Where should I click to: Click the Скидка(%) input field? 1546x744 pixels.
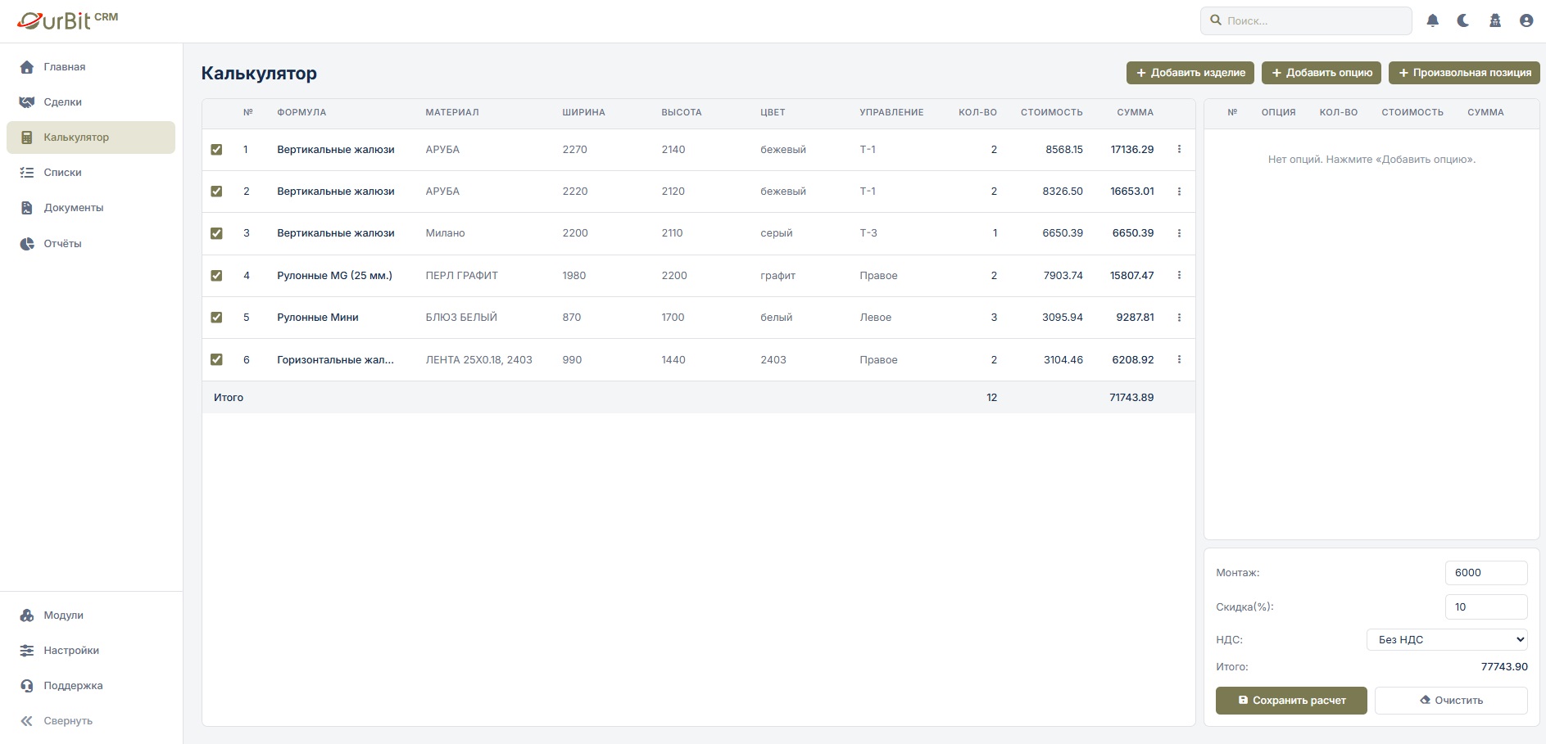tap(1486, 607)
